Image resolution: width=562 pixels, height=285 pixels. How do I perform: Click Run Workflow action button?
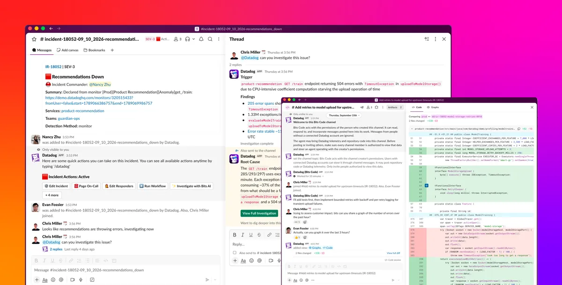pyautogui.click(x=153, y=186)
